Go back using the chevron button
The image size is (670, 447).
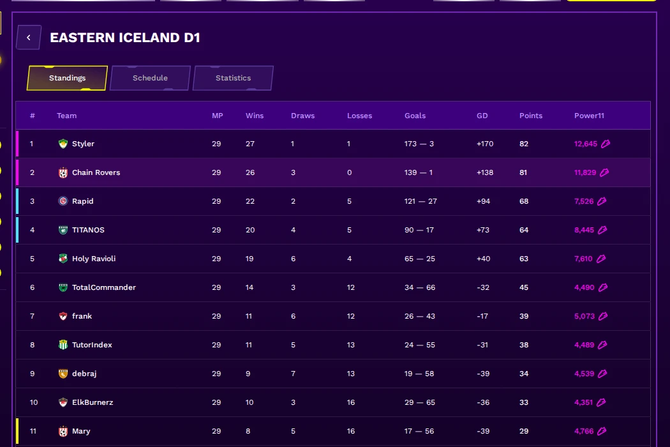29,38
